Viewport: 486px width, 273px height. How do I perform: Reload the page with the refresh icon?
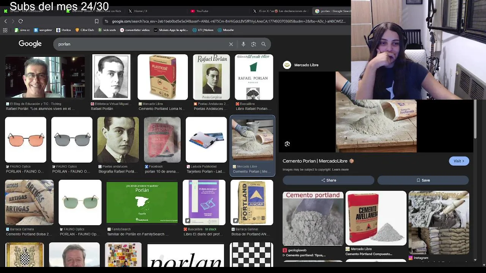click(21, 21)
